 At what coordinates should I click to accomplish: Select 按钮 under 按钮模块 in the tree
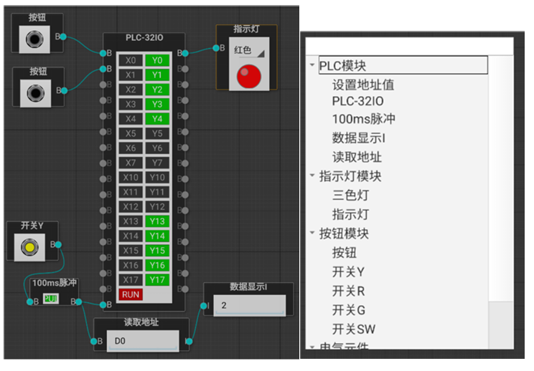[x=345, y=252]
